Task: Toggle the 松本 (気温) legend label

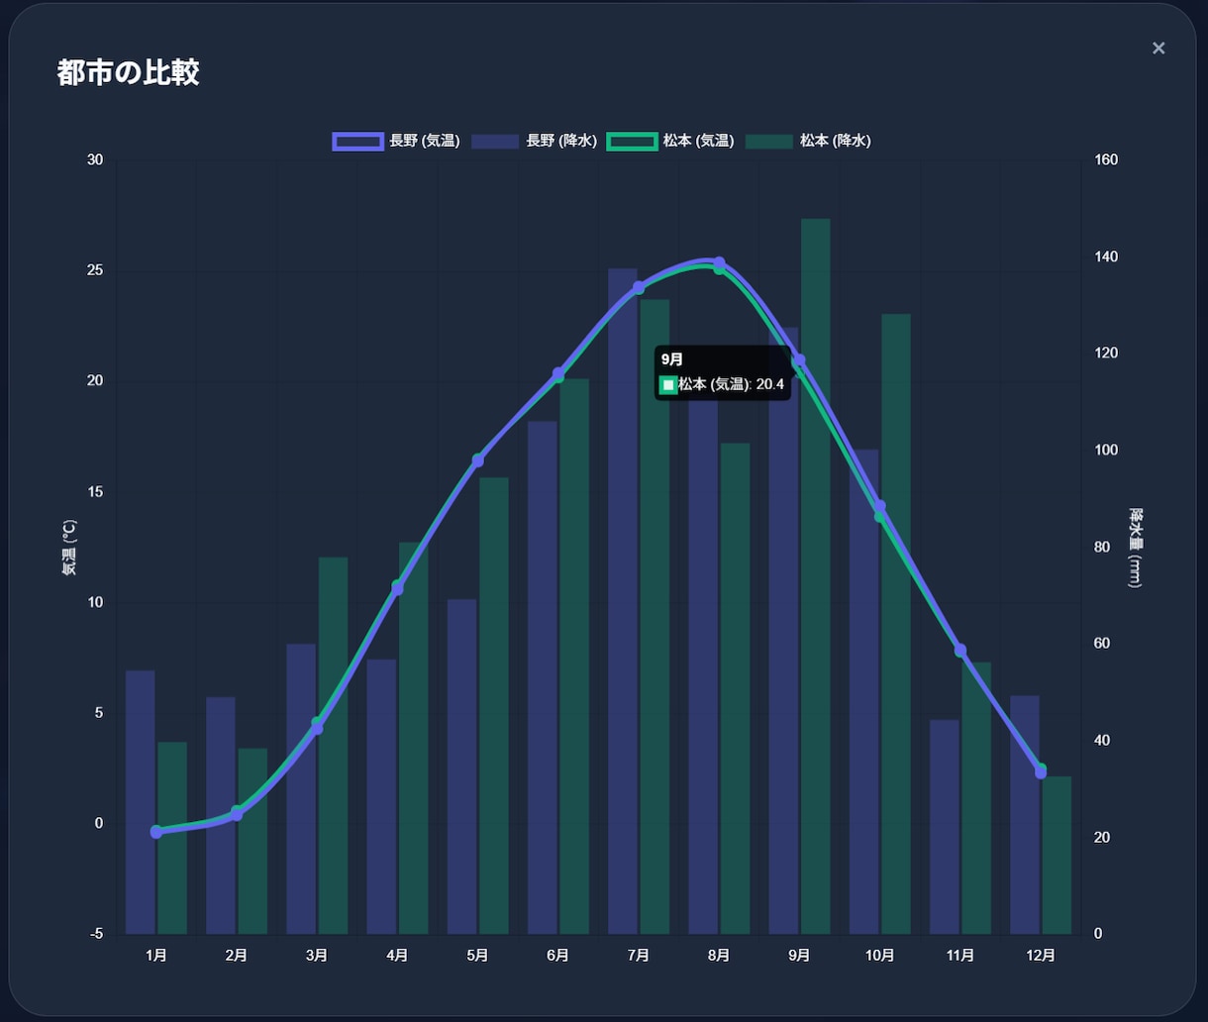Action: (699, 141)
